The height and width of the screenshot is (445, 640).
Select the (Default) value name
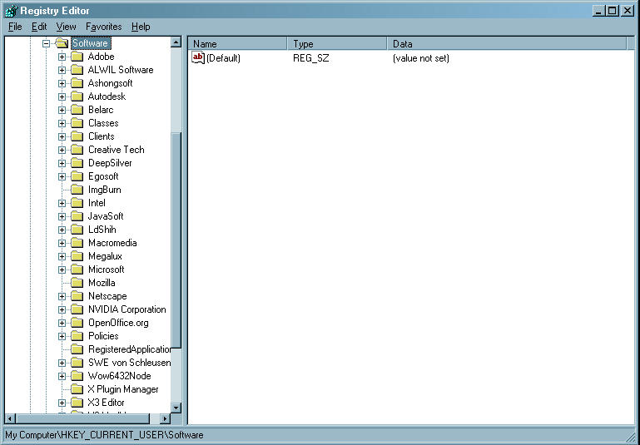(223, 58)
